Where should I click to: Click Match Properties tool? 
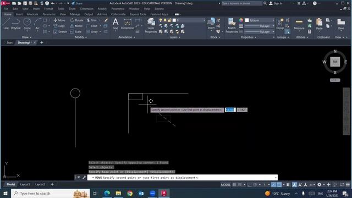[232, 26]
